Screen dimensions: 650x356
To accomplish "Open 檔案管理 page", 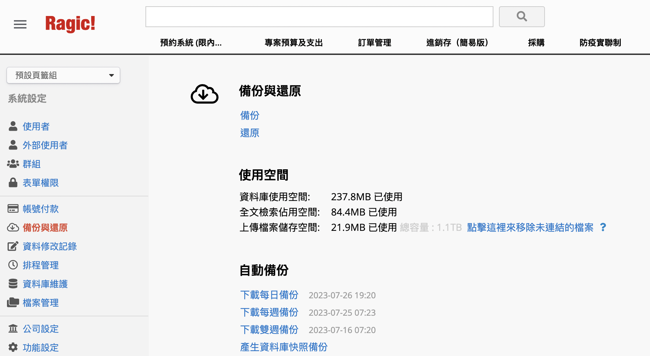I will pyautogui.click(x=41, y=302).
